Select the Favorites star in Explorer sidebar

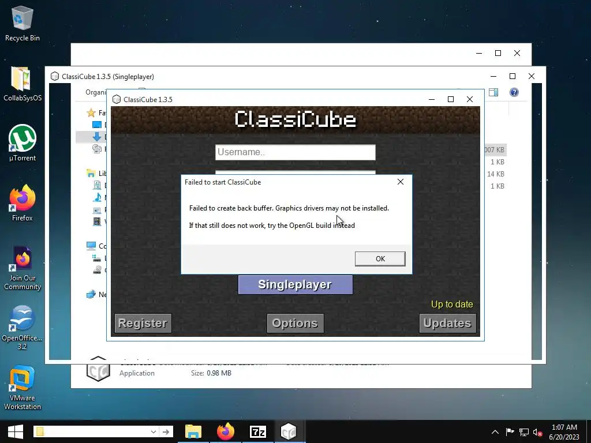91,112
